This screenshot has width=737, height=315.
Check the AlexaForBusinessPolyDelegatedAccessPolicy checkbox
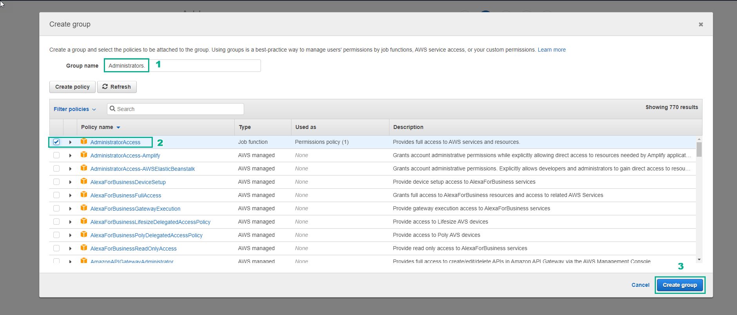(x=56, y=235)
